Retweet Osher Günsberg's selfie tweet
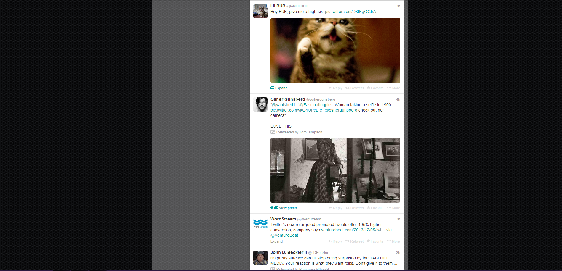 pos(355,208)
